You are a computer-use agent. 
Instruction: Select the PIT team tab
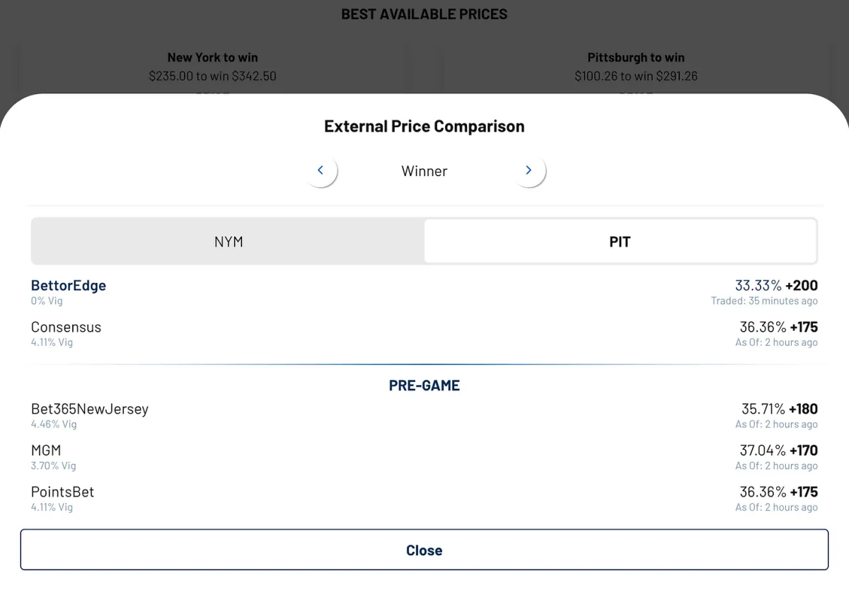point(620,241)
